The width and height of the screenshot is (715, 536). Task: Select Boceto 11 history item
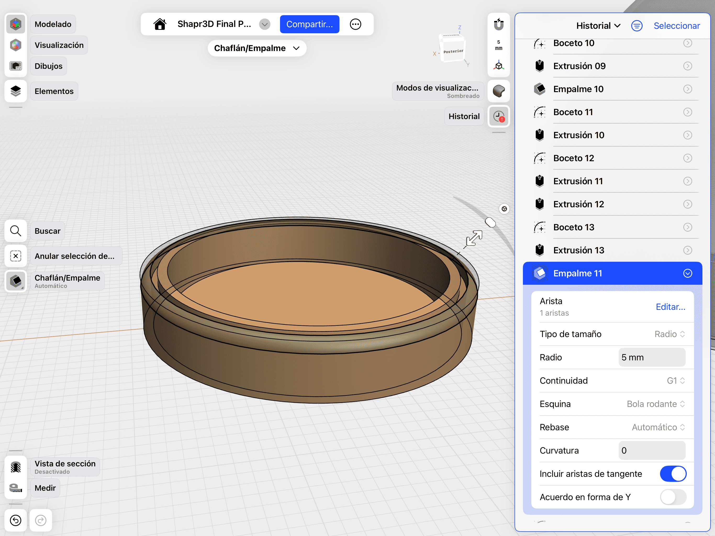(573, 112)
